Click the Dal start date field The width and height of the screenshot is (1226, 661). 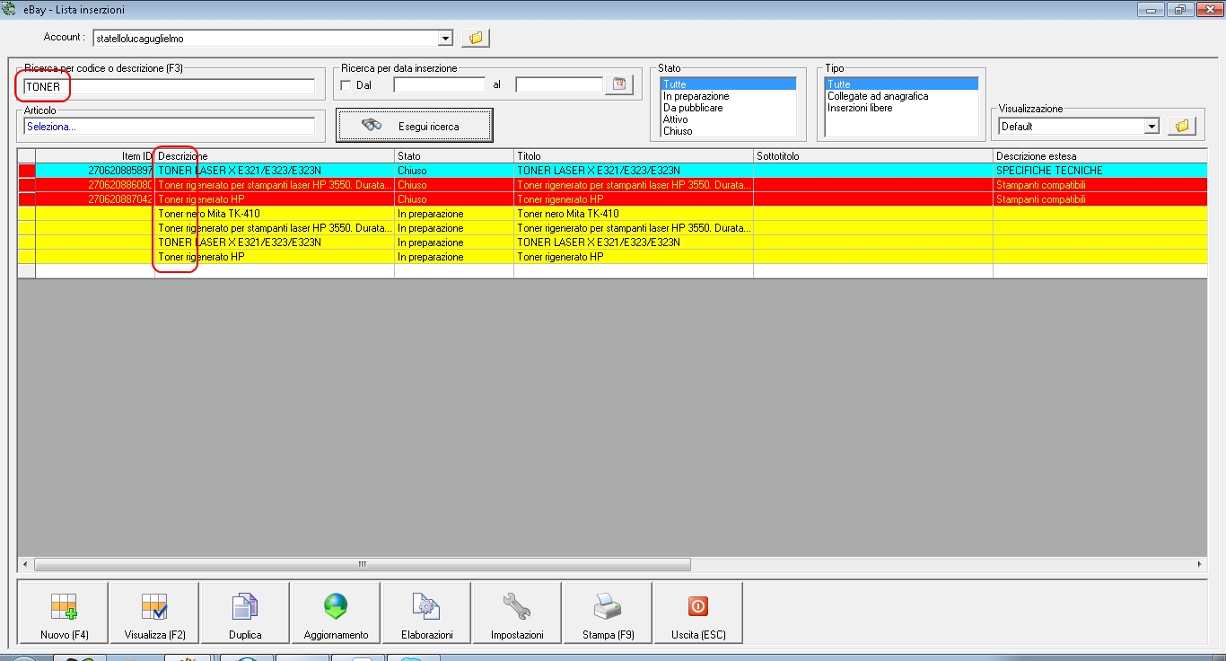[x=439, y=85]
